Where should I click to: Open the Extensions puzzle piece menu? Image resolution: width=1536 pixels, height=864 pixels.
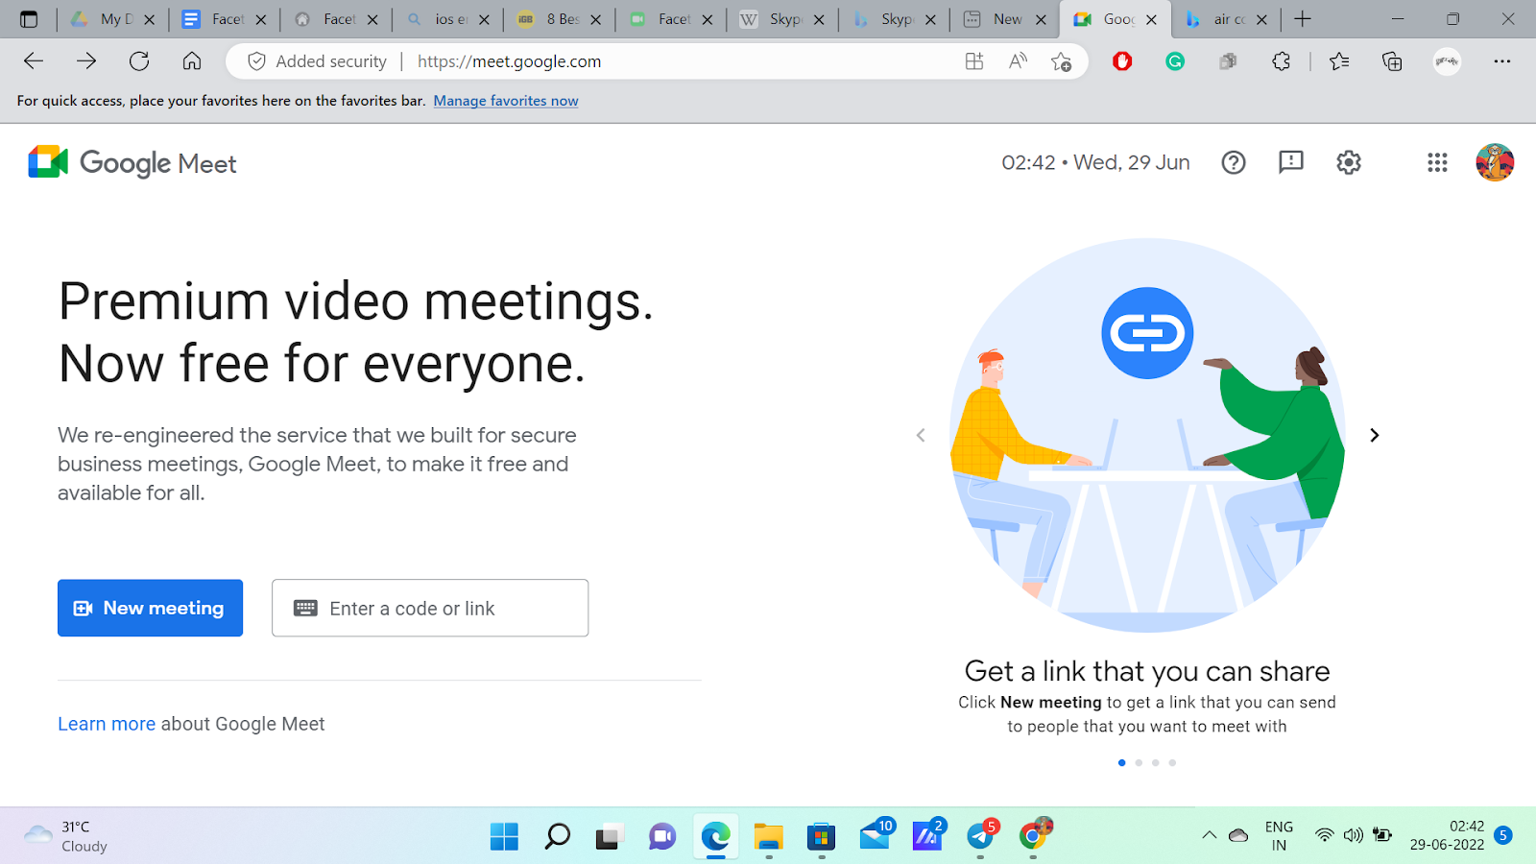[x=1281, y=61]
